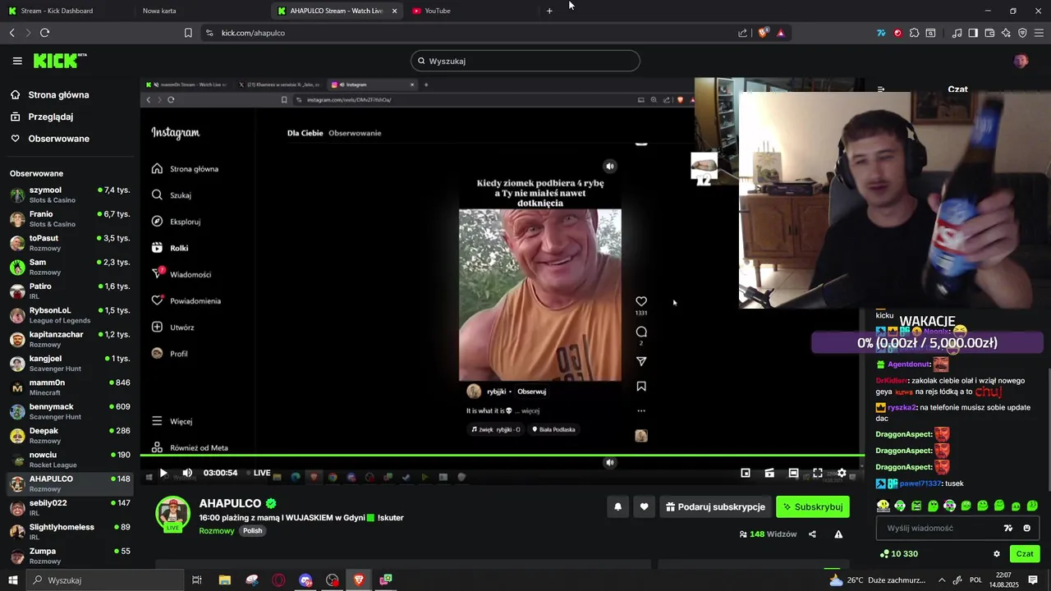1051x591 pixels.
Task: Open browser extensions puzzle icon
Action: [914, 33]
